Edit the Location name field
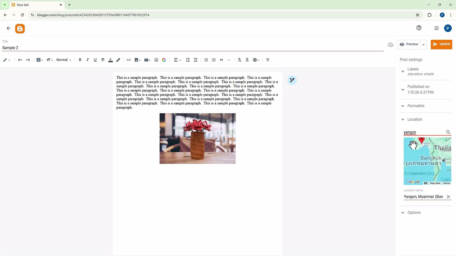This screenshot has width=456, height=256. 423,197
